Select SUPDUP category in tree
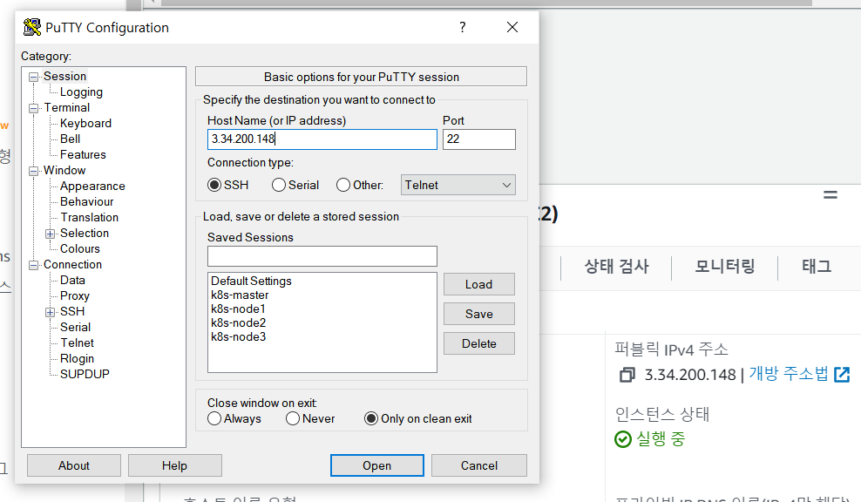The height and width of the screenshot is (502, 861). [x=85, y=374]
